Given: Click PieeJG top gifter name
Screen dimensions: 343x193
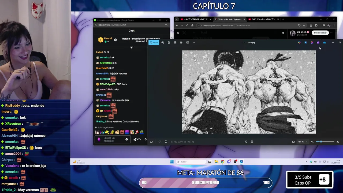Looking at the screenshot, I should click(x=108, y=38).
